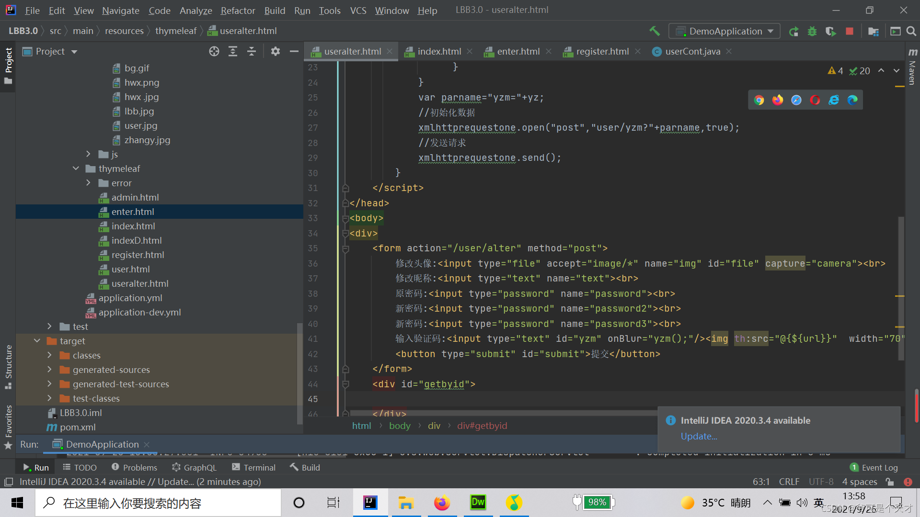Open Dreamweaver from the Windows taskbar
This screenshot has width=920, height=517.
pyautogui.click(x=478, y=503)
